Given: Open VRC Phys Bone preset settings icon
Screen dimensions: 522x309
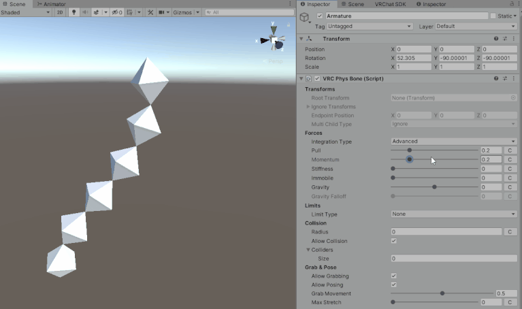Looking at the screenshot, I should point(505,79).
